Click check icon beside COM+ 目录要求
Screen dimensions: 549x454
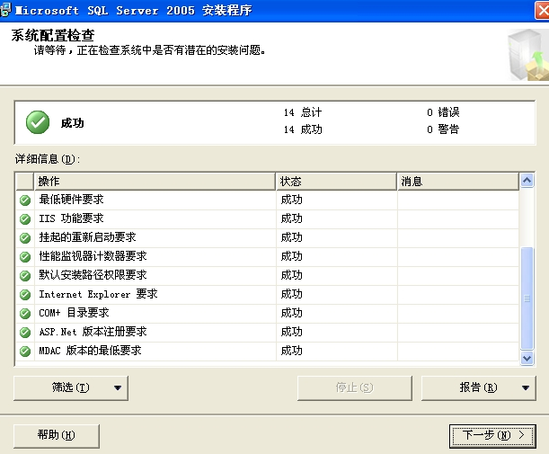pos(24,313)
